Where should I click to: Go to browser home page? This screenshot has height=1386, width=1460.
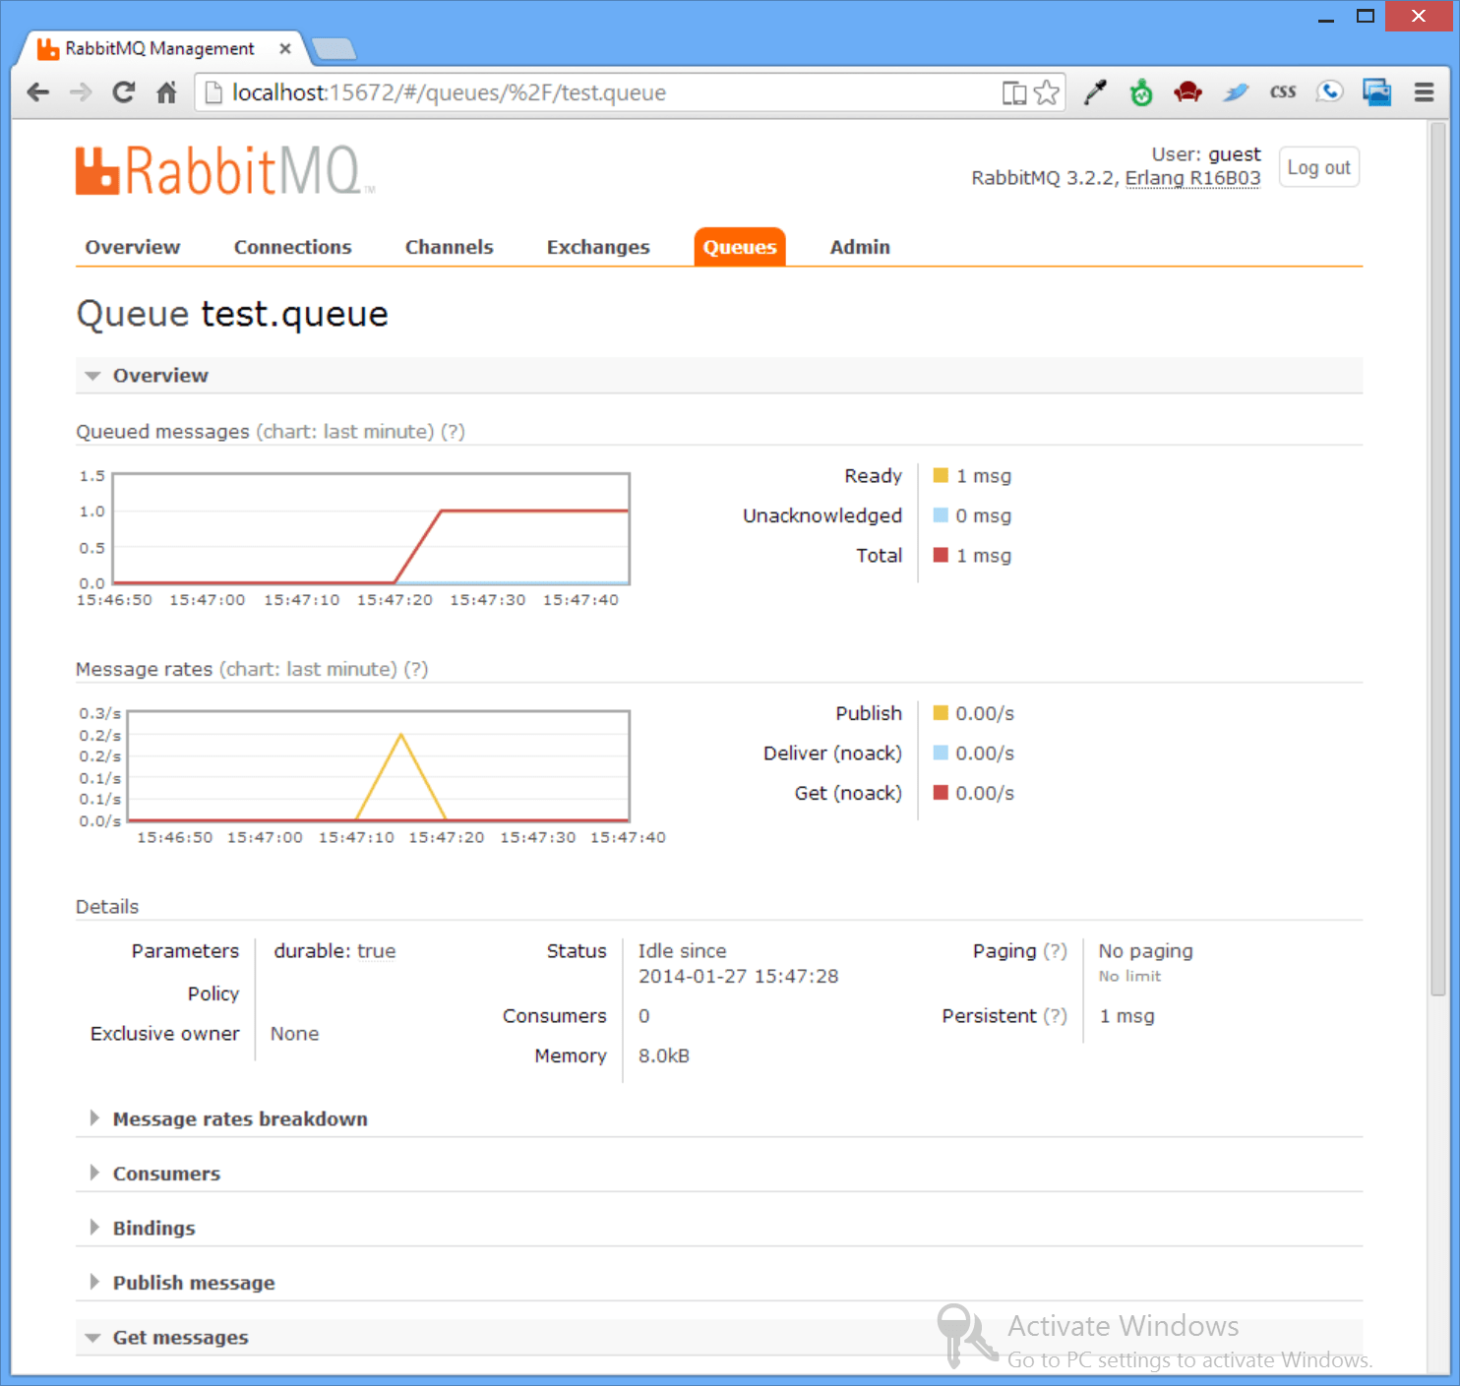click(165, 91)
